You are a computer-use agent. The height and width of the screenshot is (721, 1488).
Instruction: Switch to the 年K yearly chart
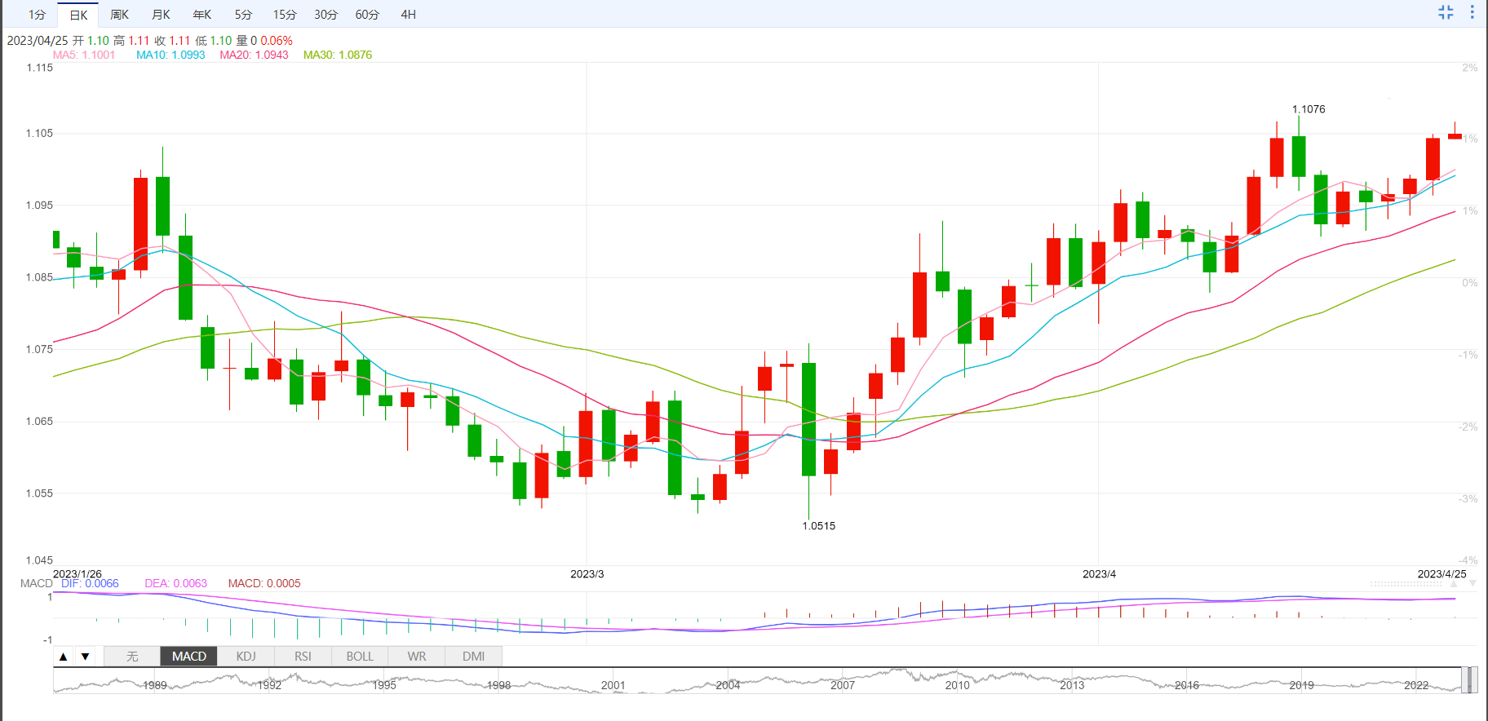pos(201,15)
